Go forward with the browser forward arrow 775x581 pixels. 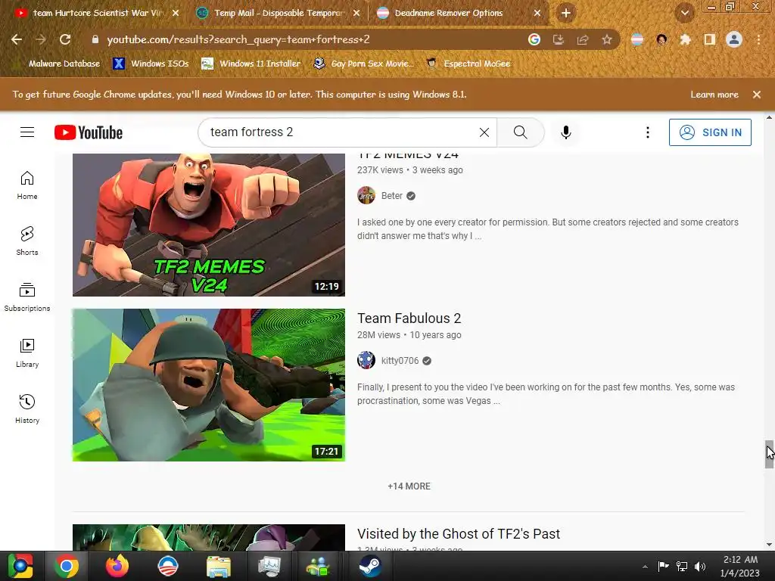41,39
